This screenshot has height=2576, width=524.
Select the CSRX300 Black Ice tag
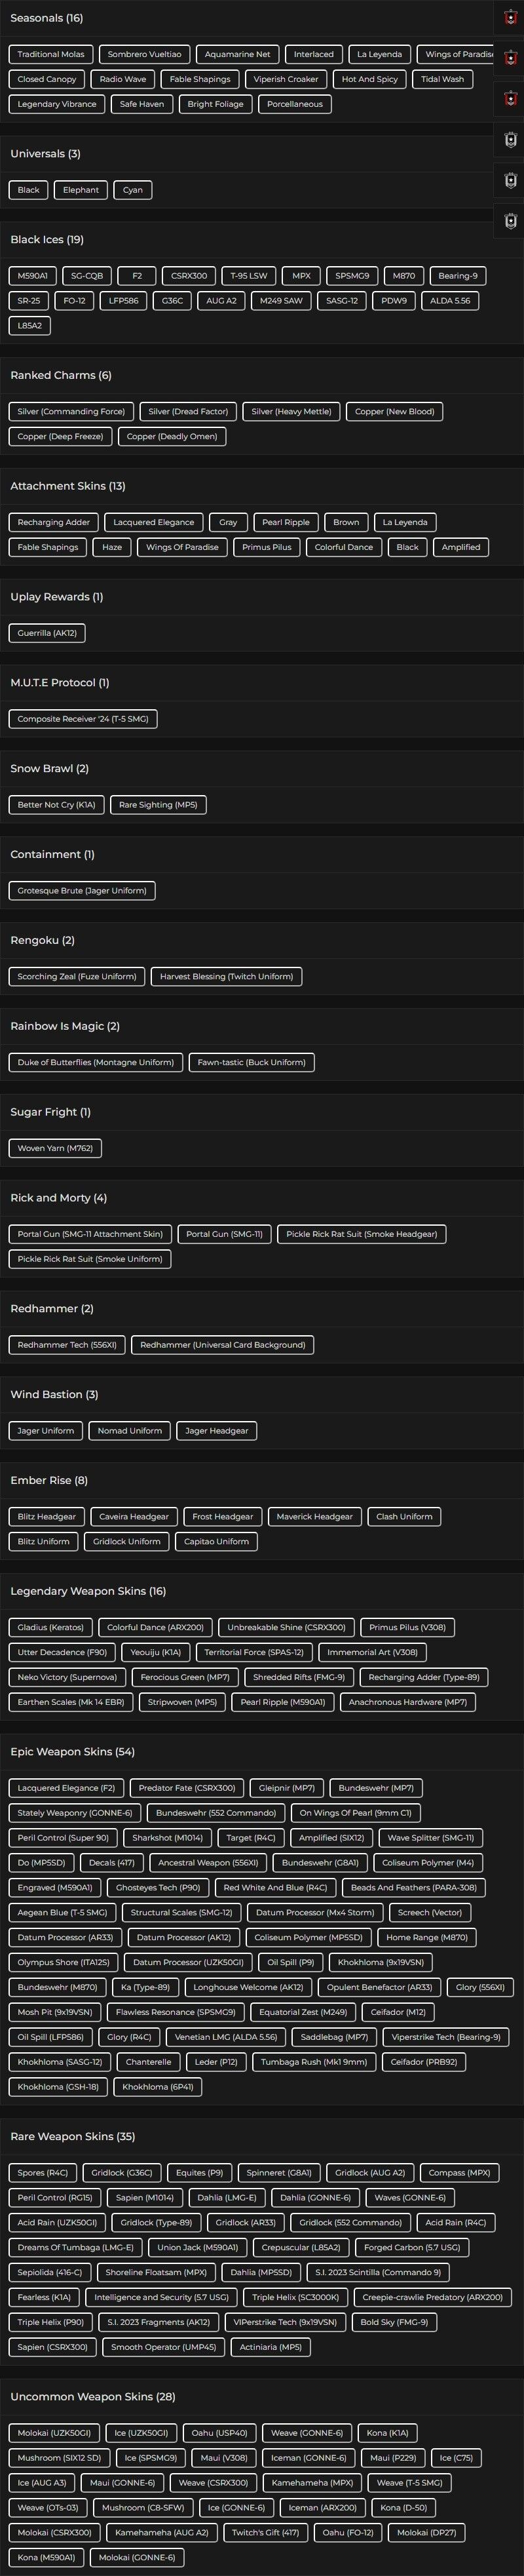189,276
